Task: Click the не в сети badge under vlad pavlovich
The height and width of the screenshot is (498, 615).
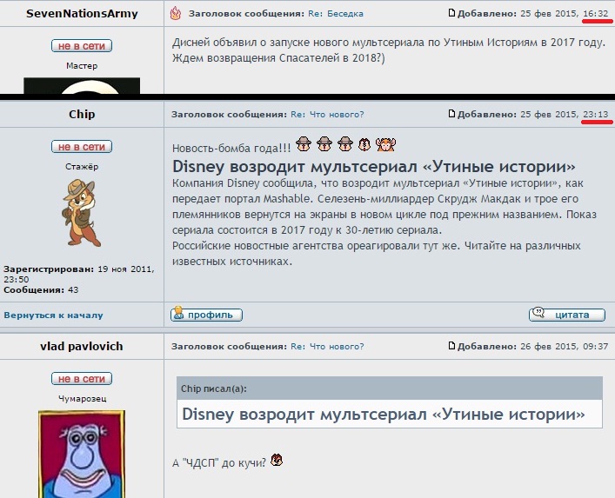Action: [x=82, y=378]
